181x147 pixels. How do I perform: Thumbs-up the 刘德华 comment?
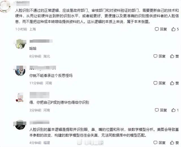(x=173, y=110)
